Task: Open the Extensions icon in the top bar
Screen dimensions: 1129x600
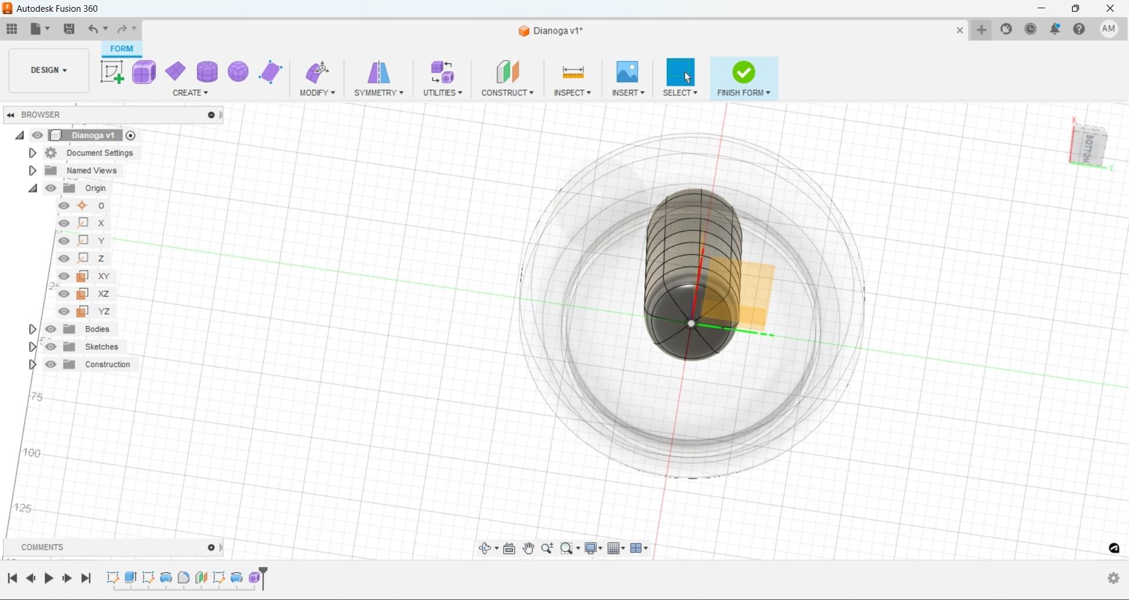Action: (1006, 29)
